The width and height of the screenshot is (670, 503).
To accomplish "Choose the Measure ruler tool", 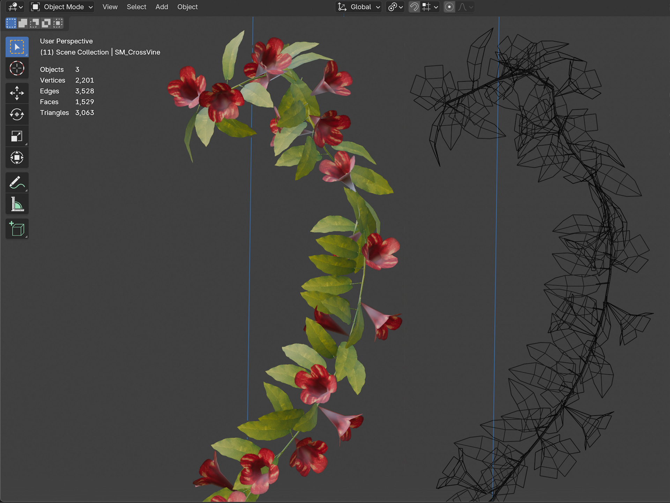I will [x=17, y=204].
